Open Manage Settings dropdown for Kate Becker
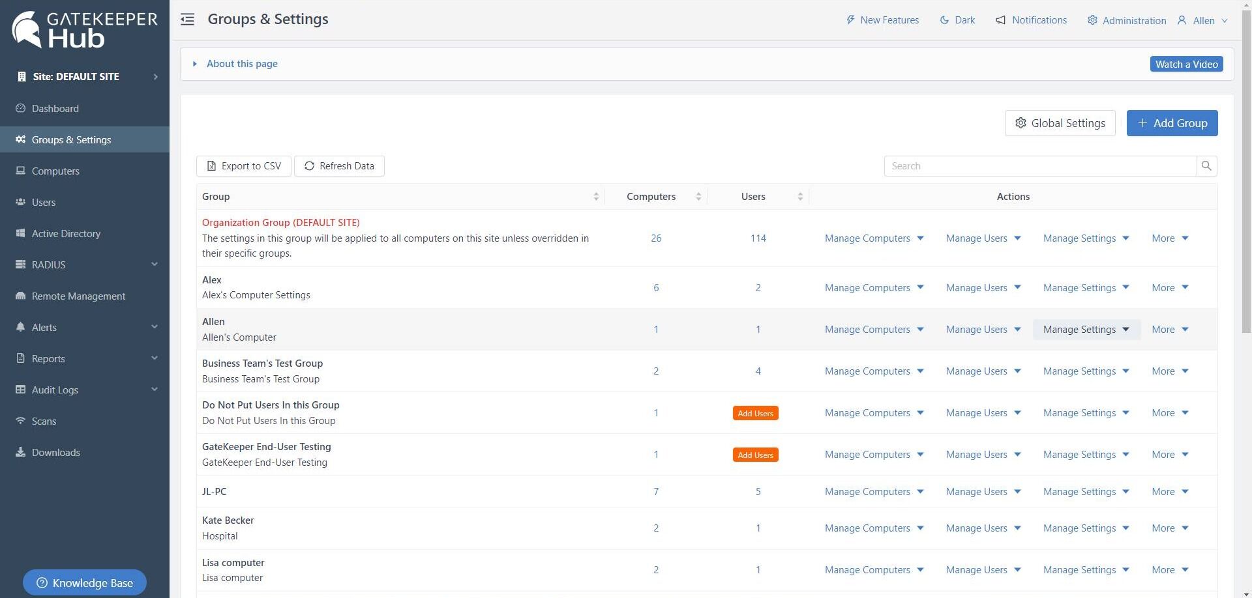1252x598 pixels. pos(1086,528)
